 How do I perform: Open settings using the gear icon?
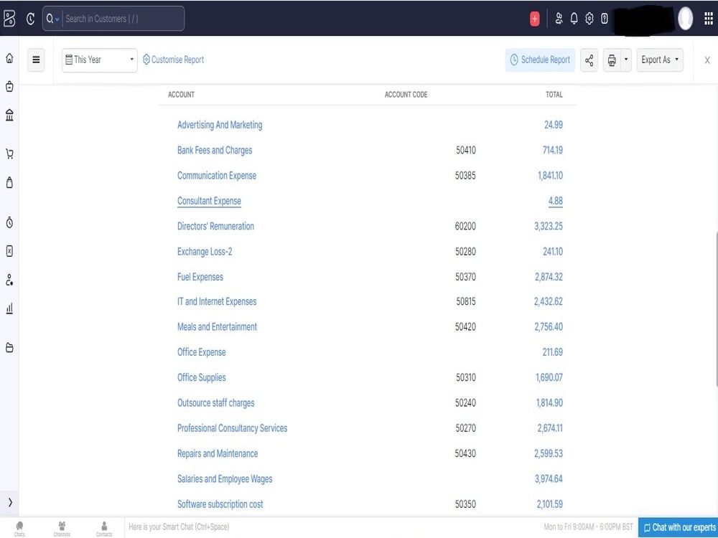pyautogui.click(x=589, y=18)
